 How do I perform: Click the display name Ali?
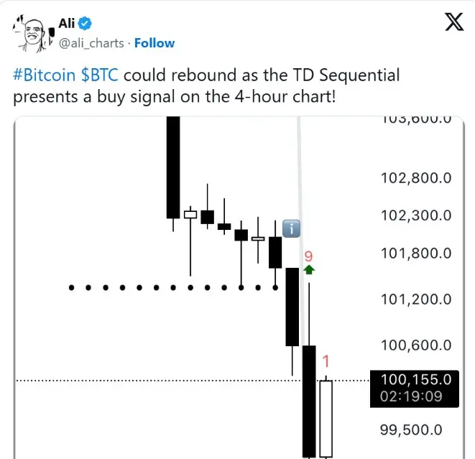click(x=66, y=24)
